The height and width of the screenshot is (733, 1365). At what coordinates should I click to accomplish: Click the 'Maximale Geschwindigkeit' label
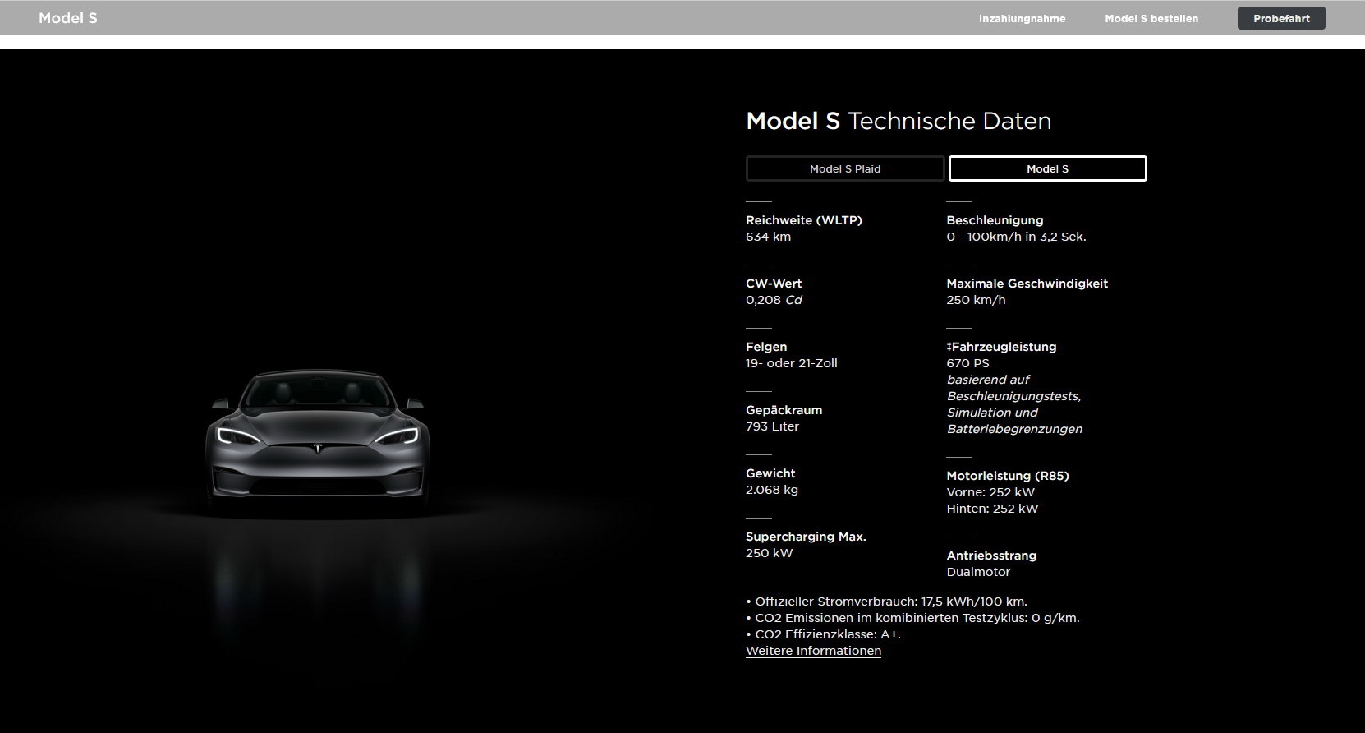(x=1027, y=284)
